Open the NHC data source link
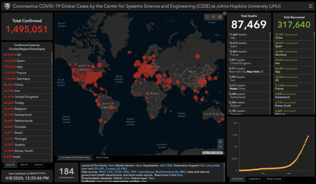The width and height of the screenshot is (316, 184). pyautogui.click(x=126, y=172)
